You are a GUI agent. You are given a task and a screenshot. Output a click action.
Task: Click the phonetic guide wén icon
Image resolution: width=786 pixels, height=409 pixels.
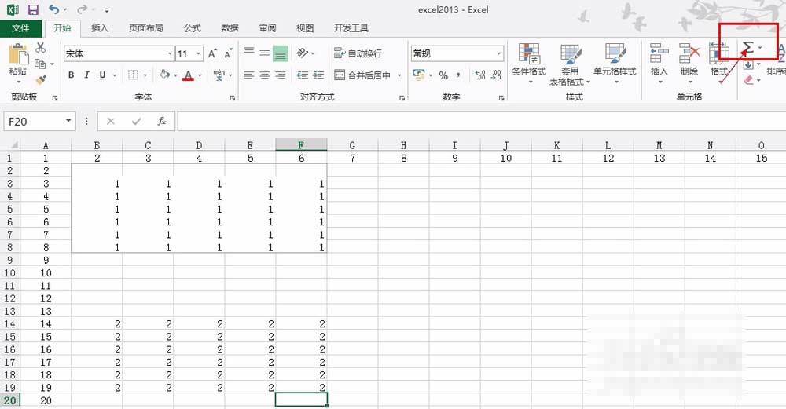(x=219, y=75)
